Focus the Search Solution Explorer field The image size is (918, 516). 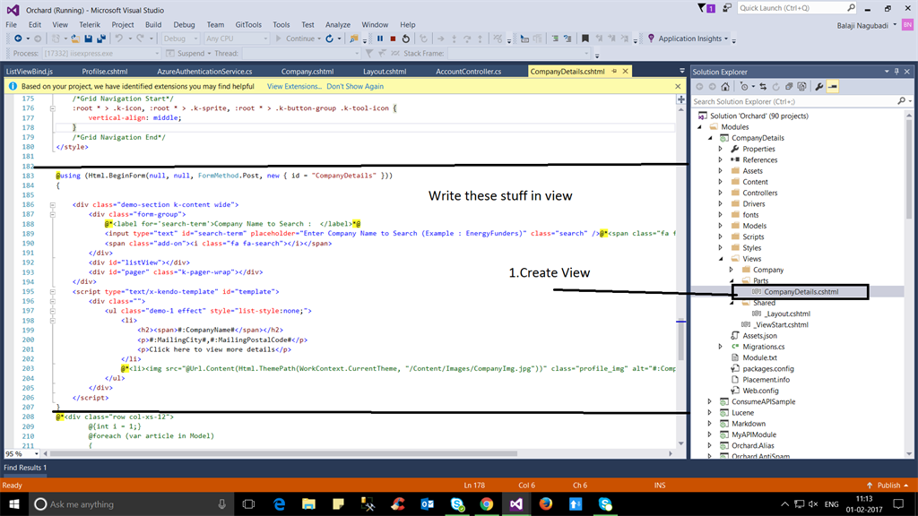[x=795, y=101]
